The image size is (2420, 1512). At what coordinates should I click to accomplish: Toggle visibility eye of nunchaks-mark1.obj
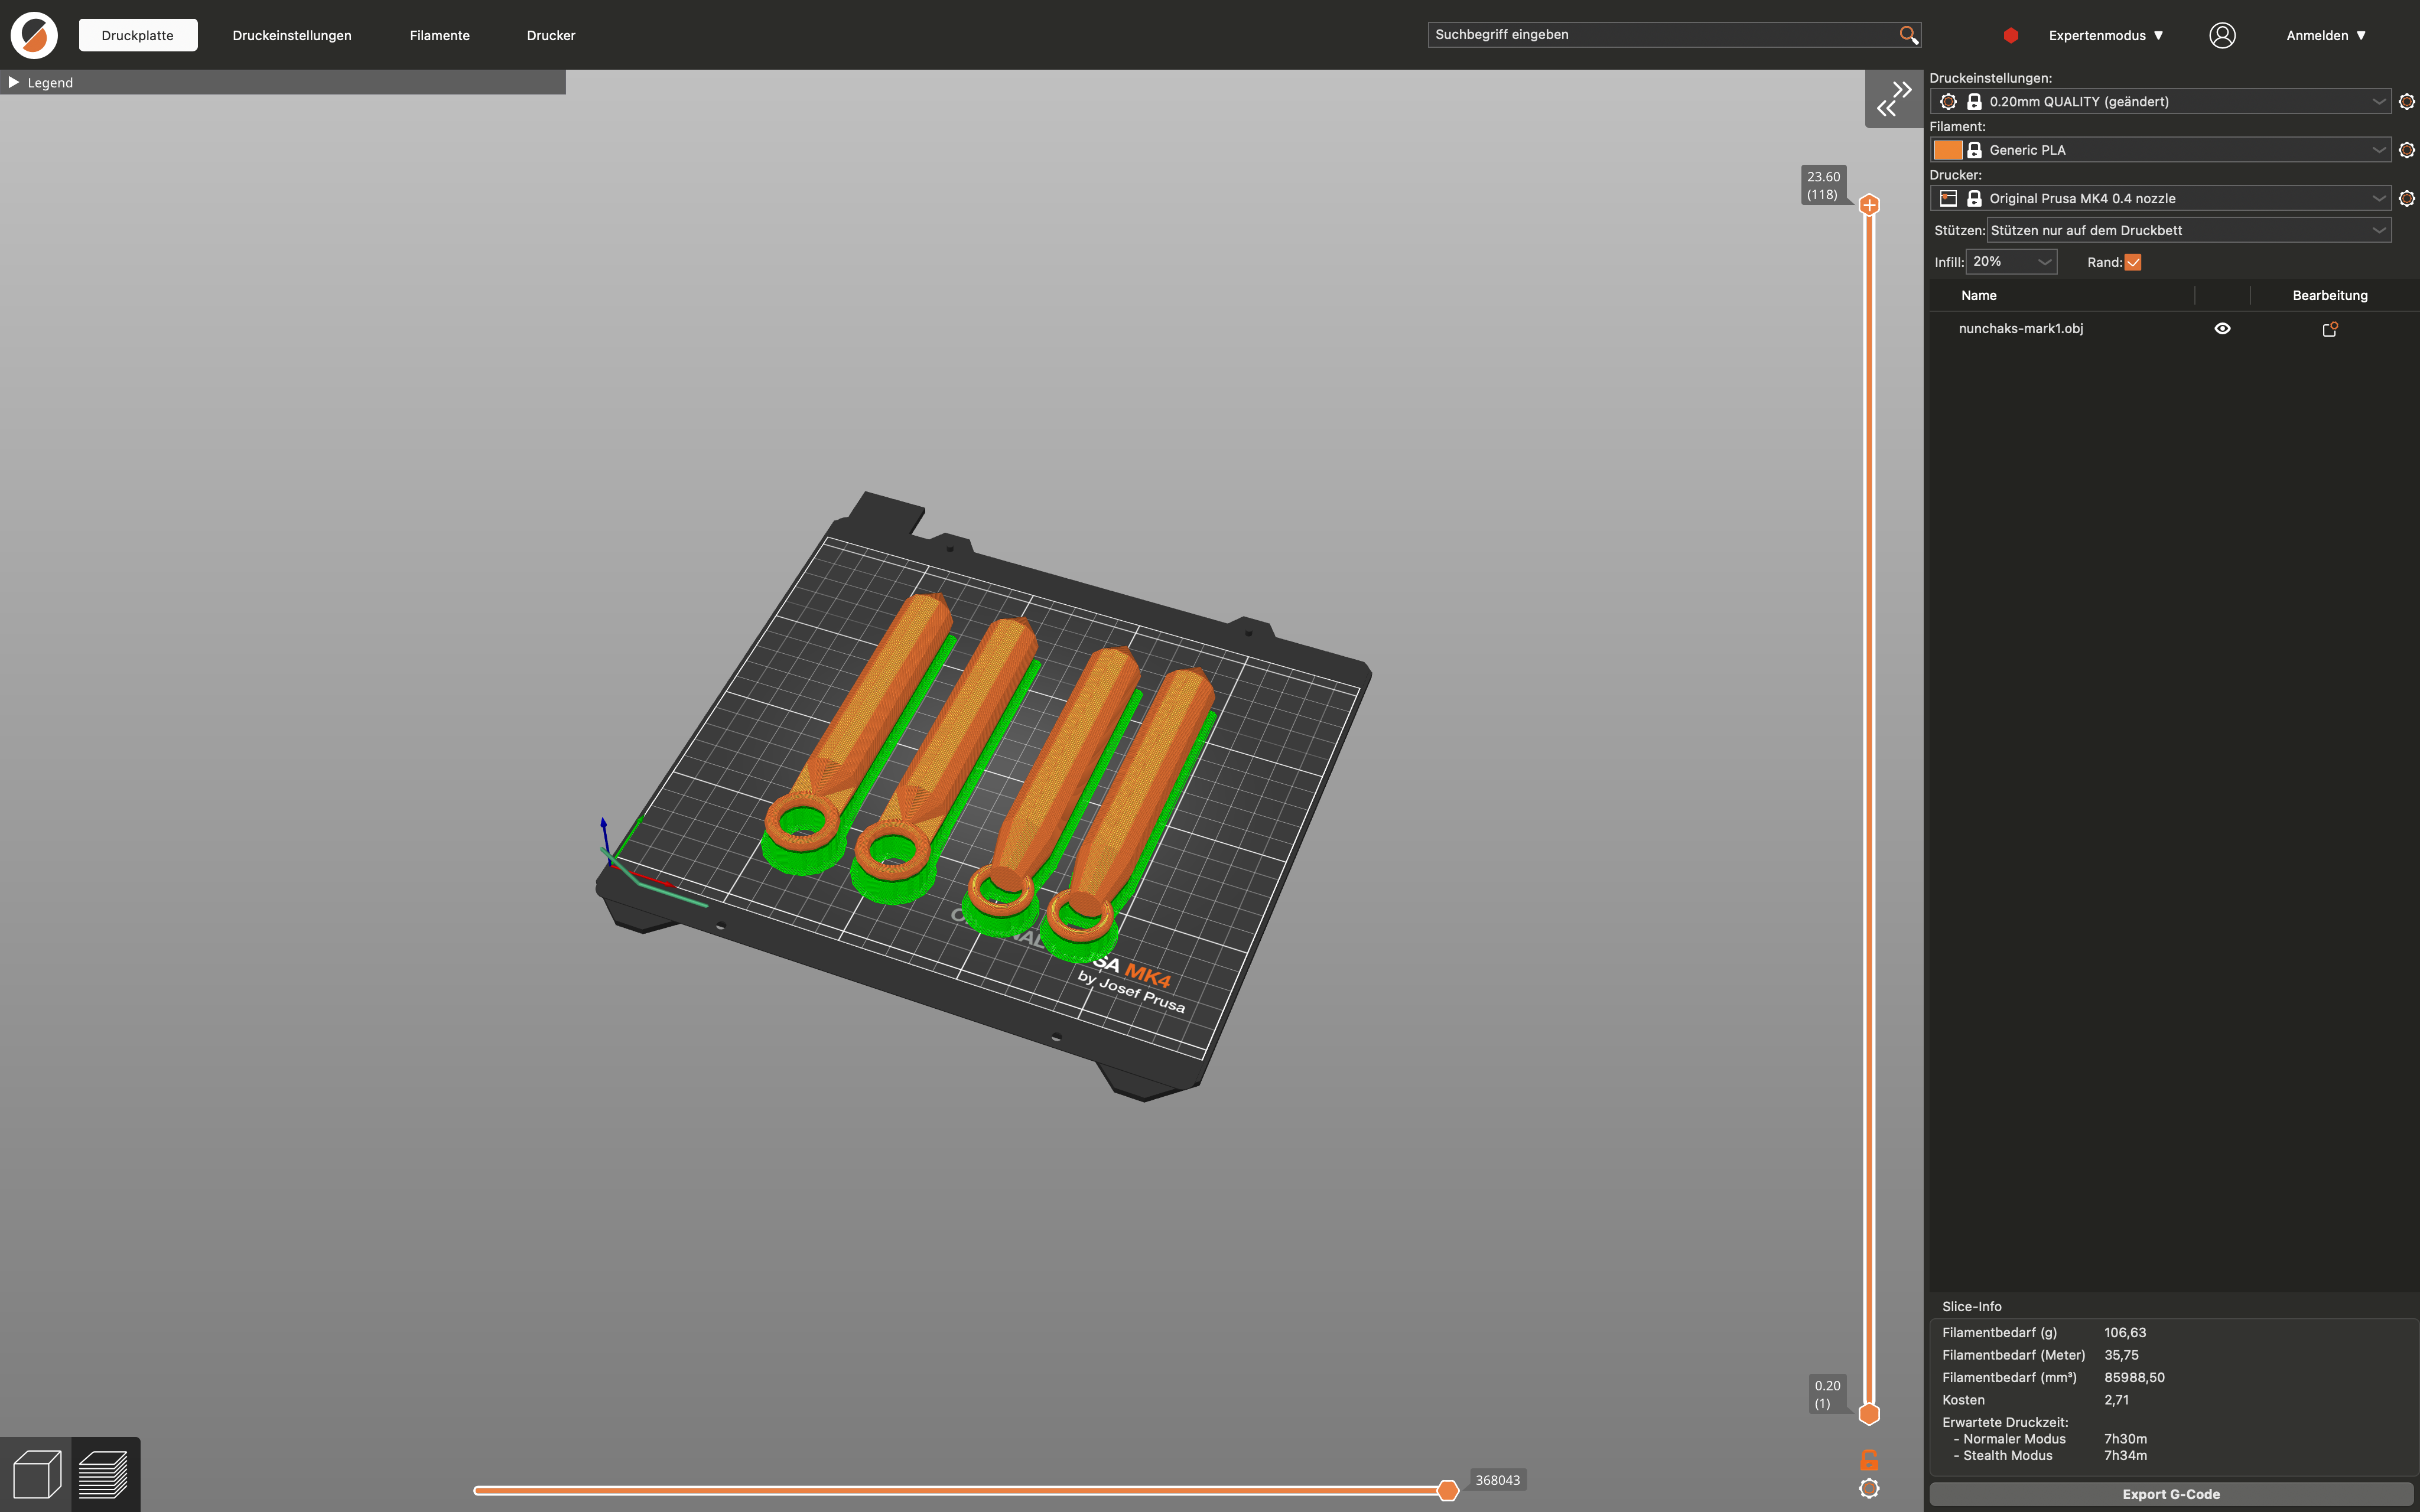[x=2222, y=328]
